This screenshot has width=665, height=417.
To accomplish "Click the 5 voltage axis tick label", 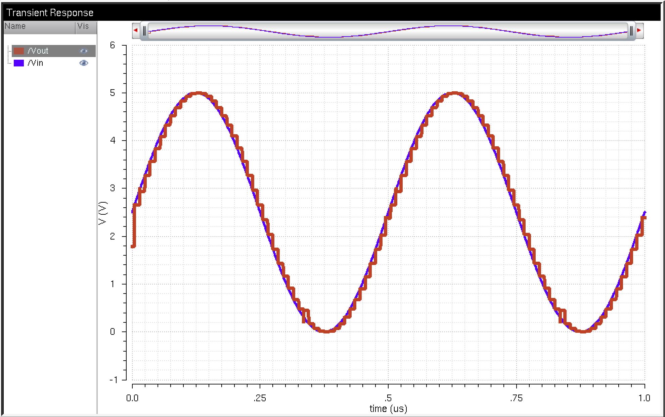I will pyautogui.click(x=113, y=93).
